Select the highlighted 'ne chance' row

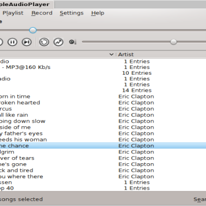pos(103,146)
